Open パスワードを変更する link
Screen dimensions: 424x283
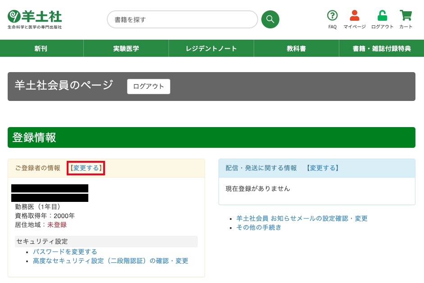(x=65, y=251)
